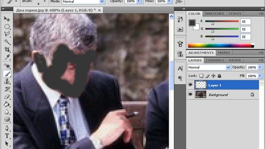
Task: Open the Character panel icon
Action: click(x=180, y=68)
